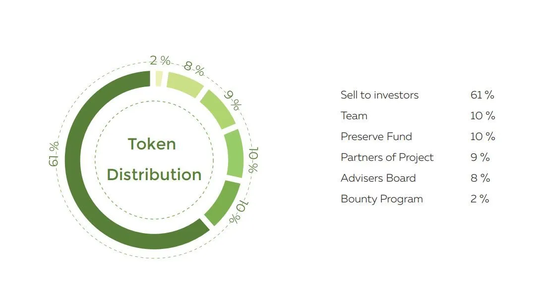The image size is (537, 289).
Task: Select the 'Advisers Board' legend label
Action: (x=378, y=178)
